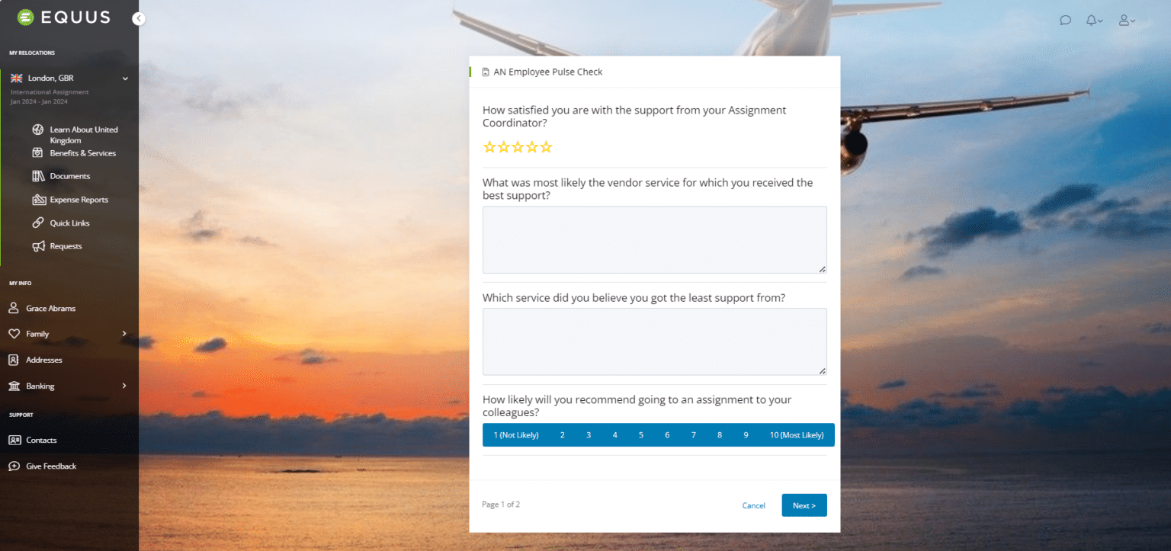This screenshot has height=551, width=1171.
Task: Pick 1 (Not Likely) on the scale
Action: point(515,434)
